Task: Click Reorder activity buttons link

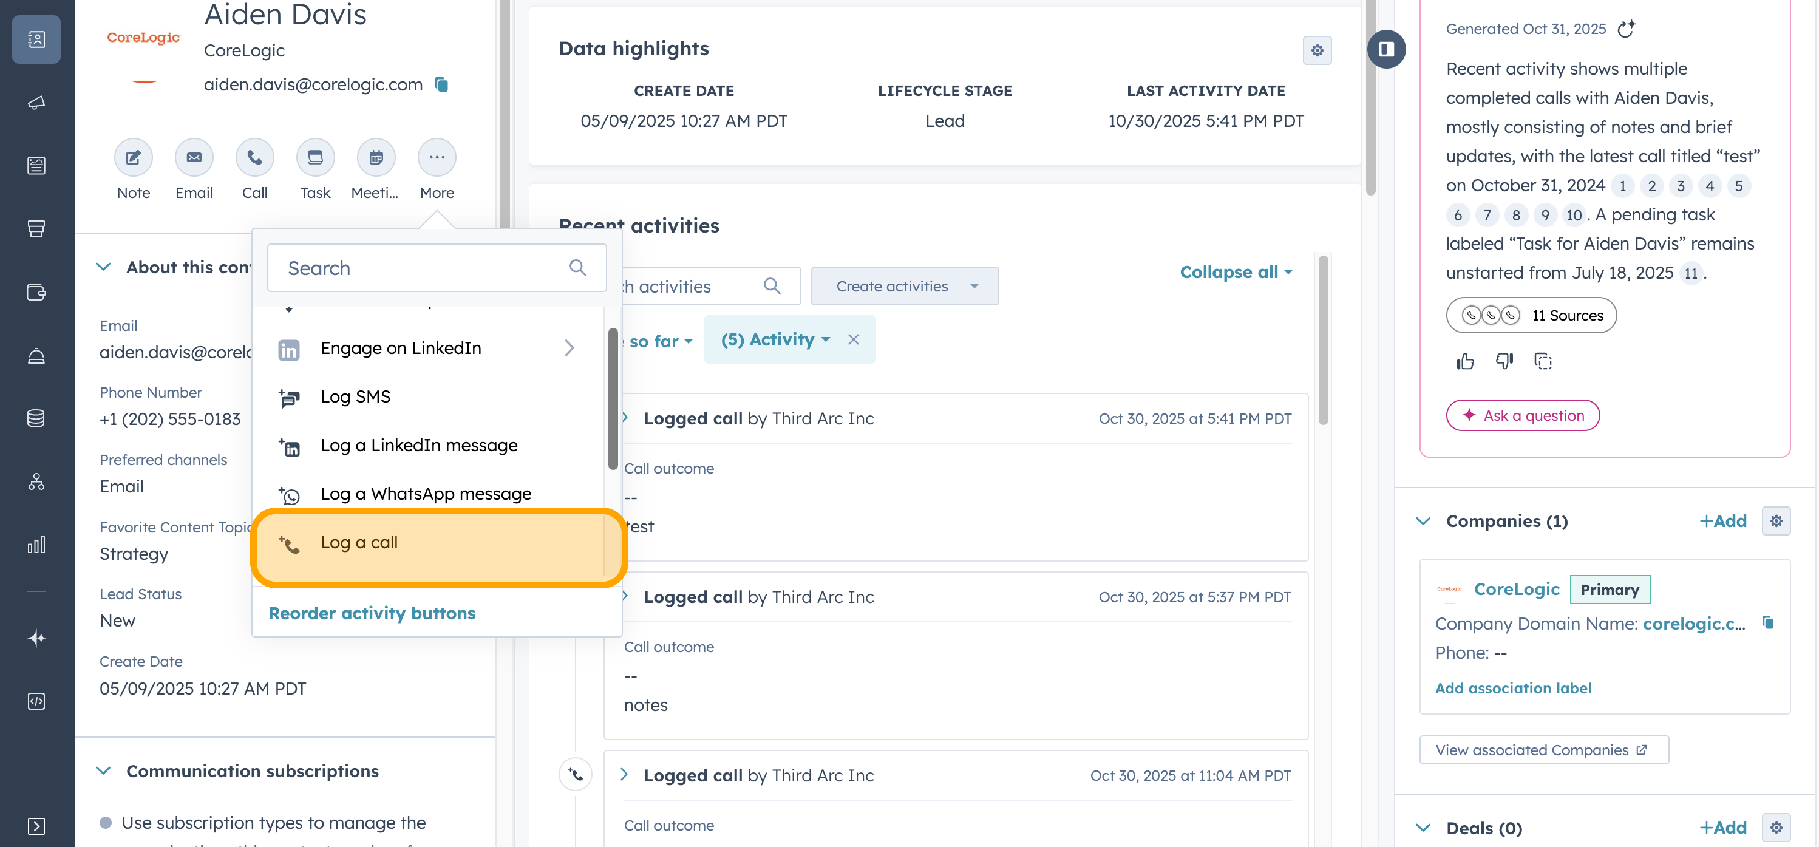Action: [372, 613]
